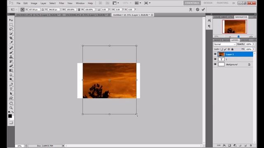The height and width of the screenshot is (148, 264).
Task: Select the Brush tool
Action: click(x=11, y=53)
